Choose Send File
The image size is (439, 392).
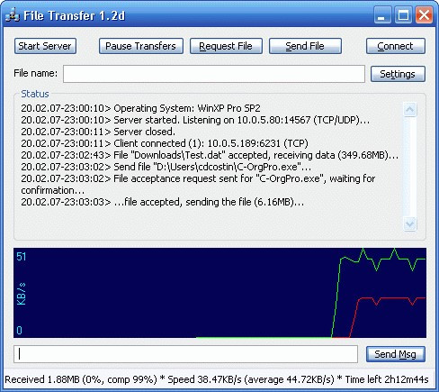[305, 46]
